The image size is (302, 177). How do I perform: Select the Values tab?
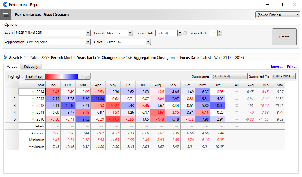(12, 67)
